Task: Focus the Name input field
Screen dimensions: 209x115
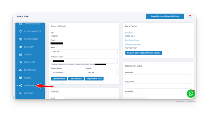Action: click(84, 52)
